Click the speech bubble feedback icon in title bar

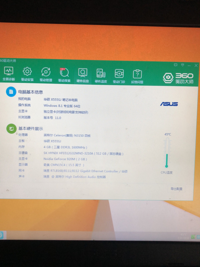(176, 65)
